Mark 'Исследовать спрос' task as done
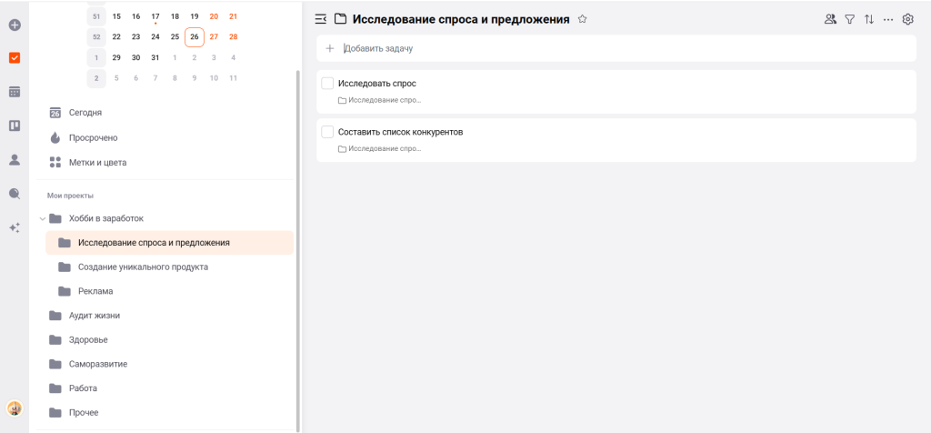Screen dimensions: 931x433 (327, 84)
